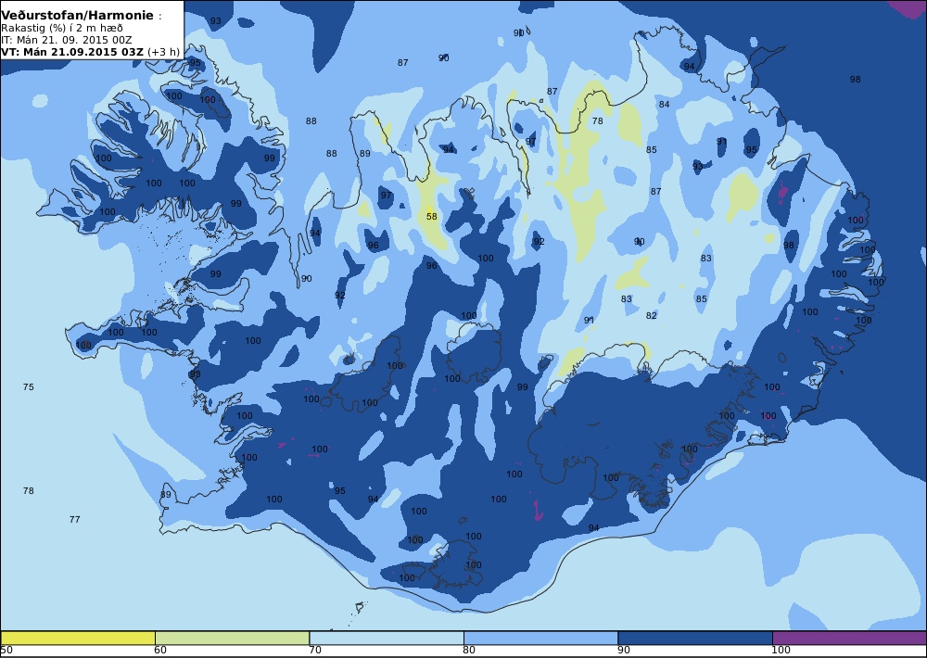Click the 58 humidity value on the map

coord(432,216)
